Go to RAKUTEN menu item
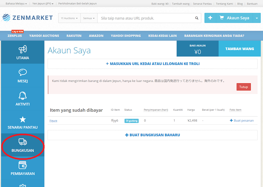 pos(74,36)
